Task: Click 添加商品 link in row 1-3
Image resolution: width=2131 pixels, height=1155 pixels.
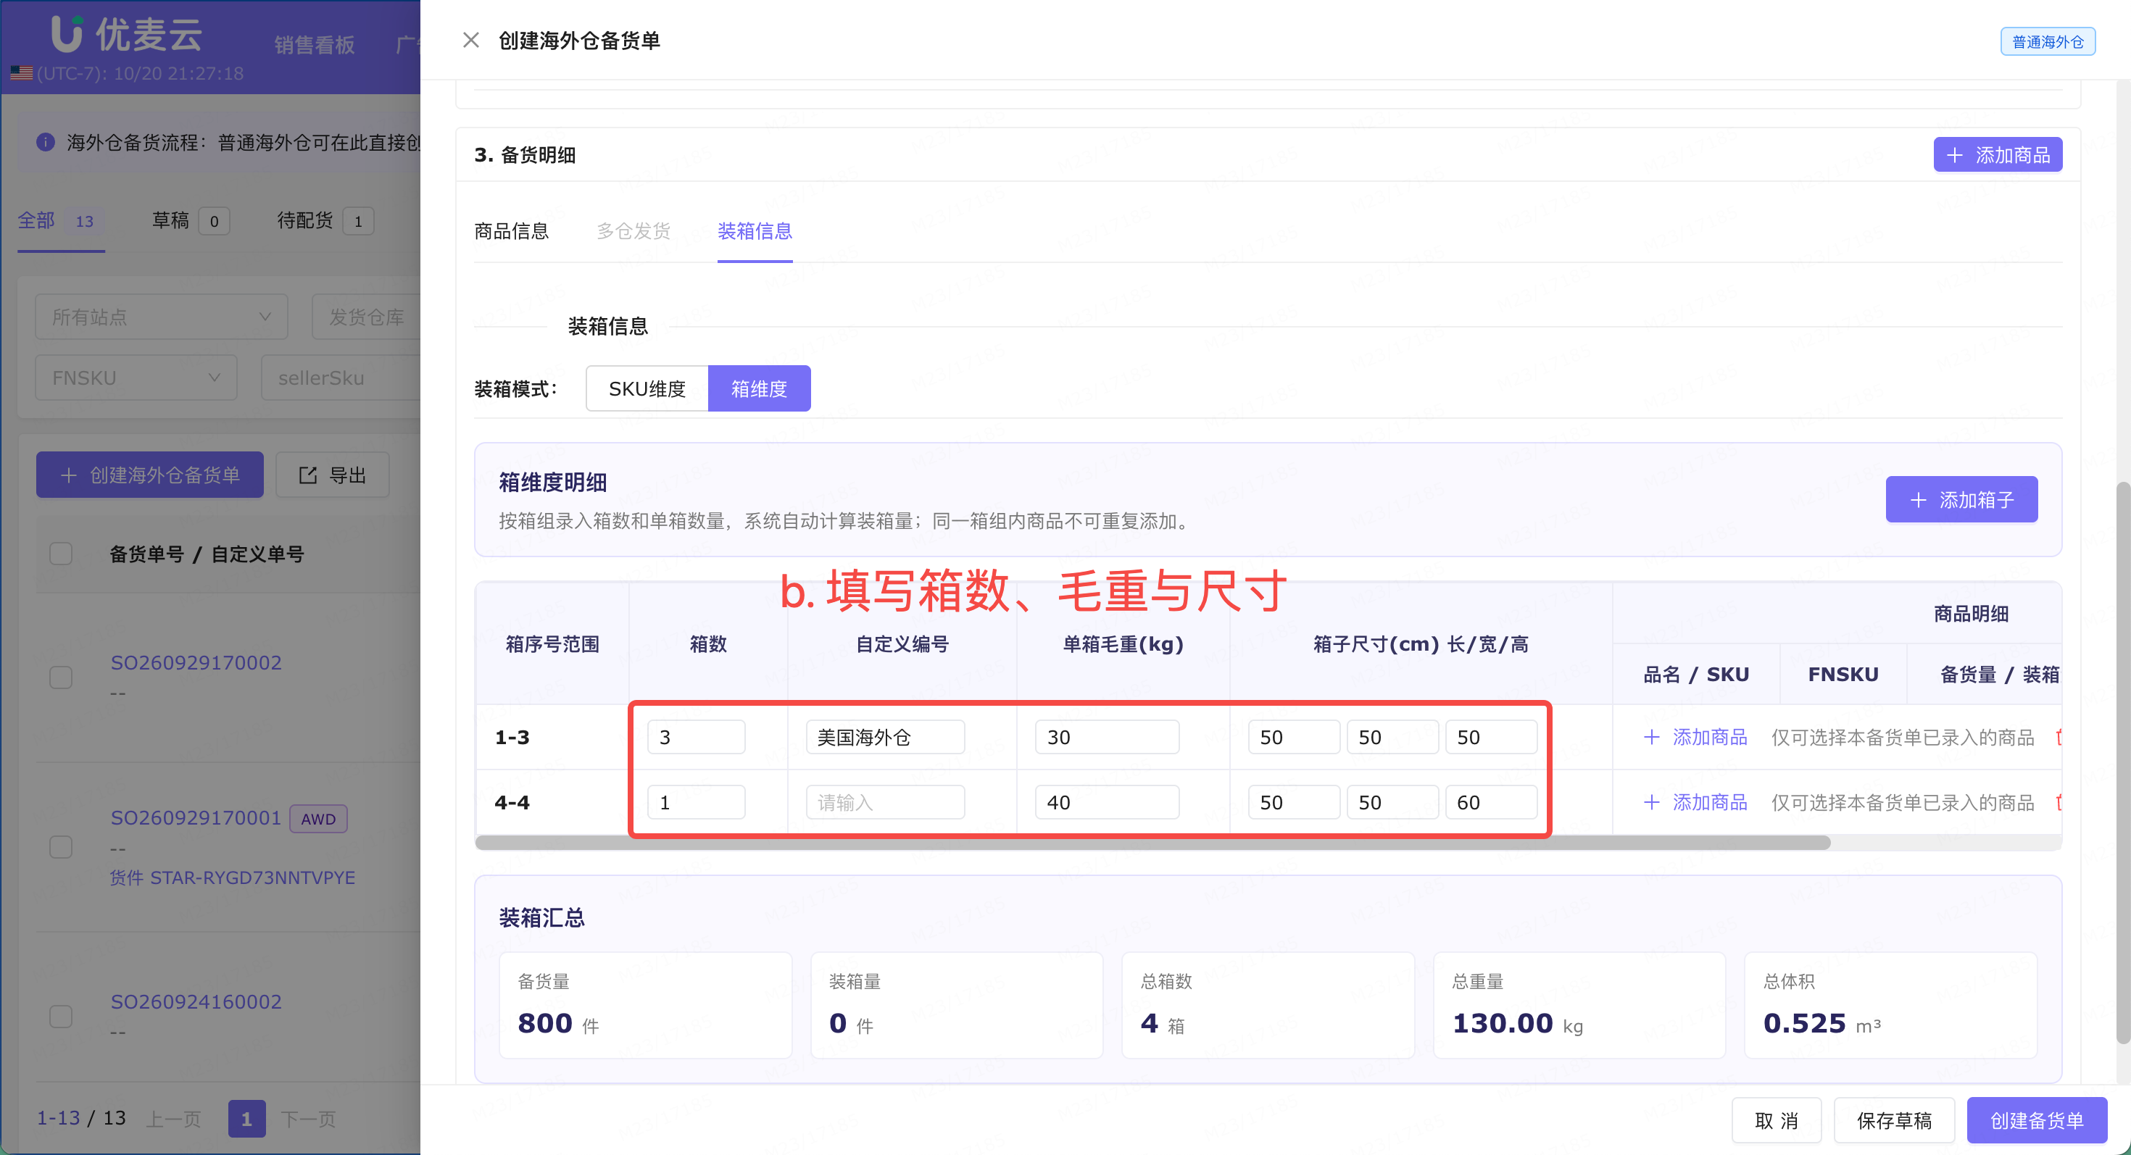Action: coord(1695,737)
